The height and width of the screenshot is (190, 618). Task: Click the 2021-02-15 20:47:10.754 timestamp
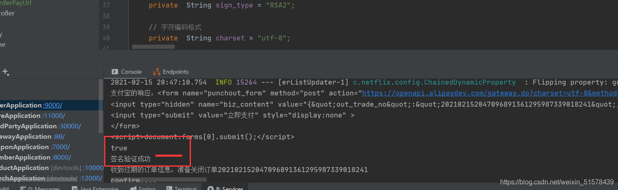click(x=158, y=82)
